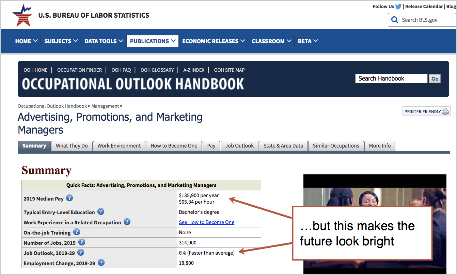Open help icon for On-the-job Training
457x275 pixels.
click(77, 232)
